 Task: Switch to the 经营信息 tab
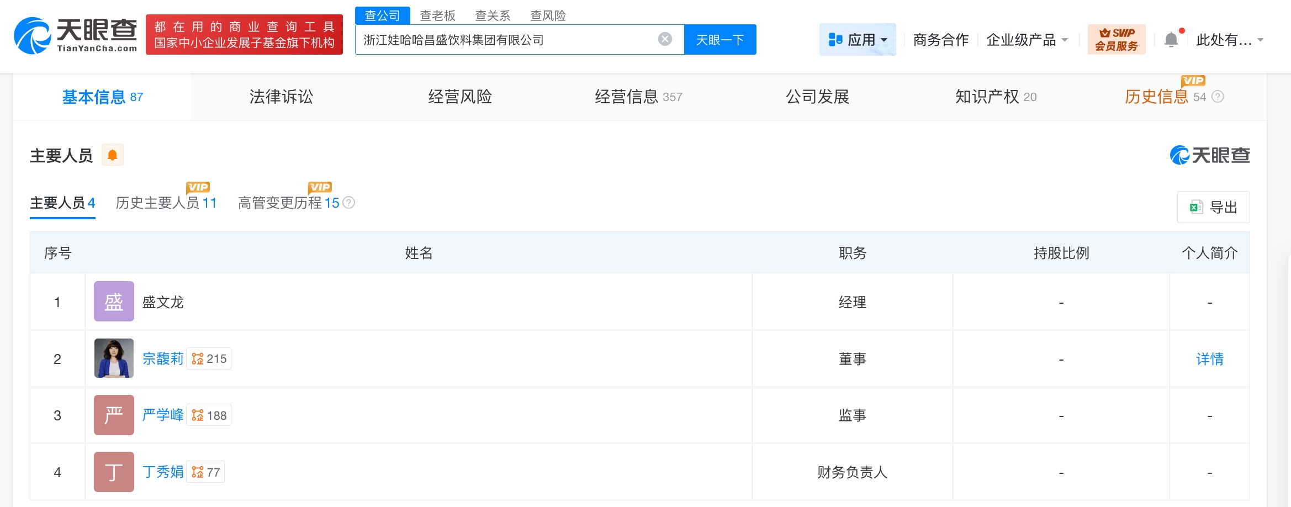638,97
